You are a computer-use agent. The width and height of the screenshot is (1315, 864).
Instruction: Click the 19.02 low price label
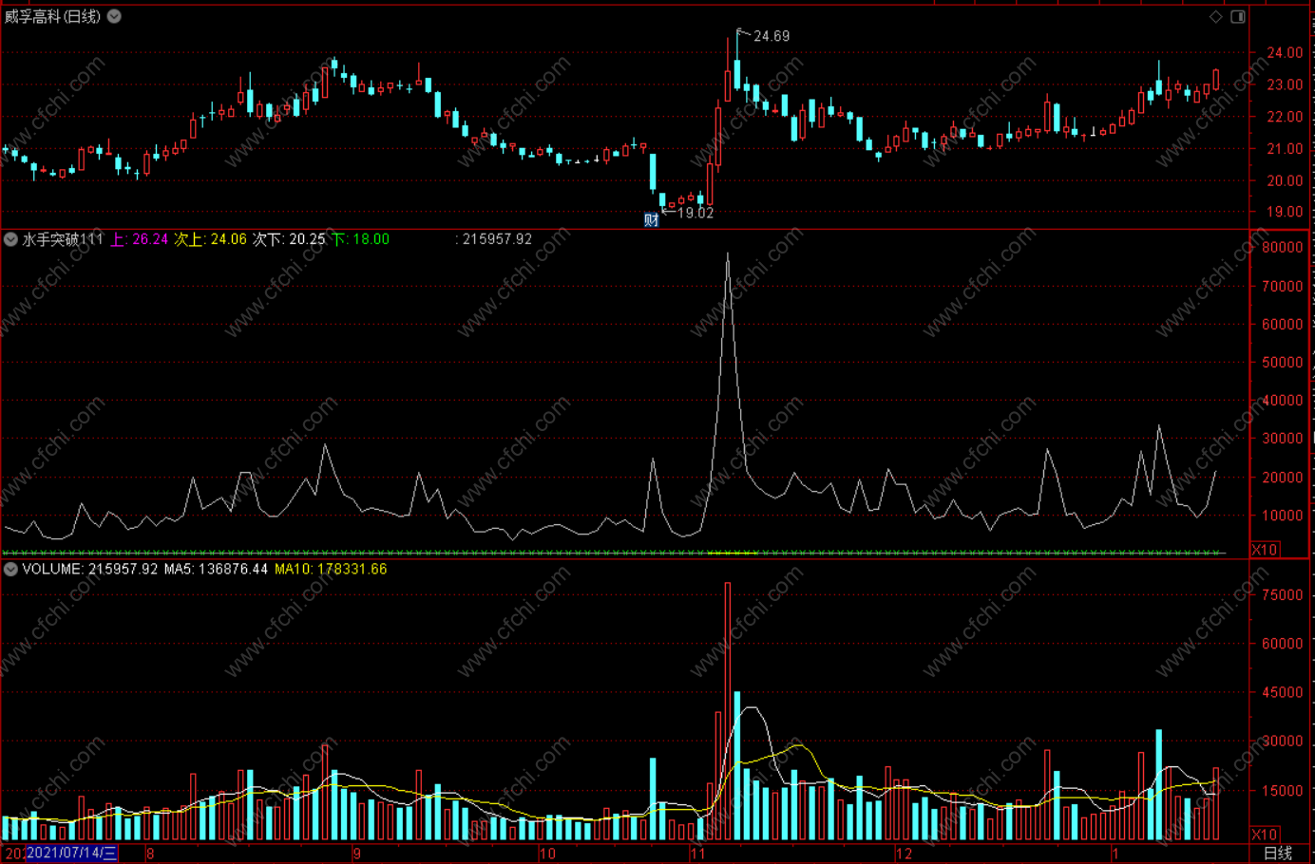(x=696, y=213)
